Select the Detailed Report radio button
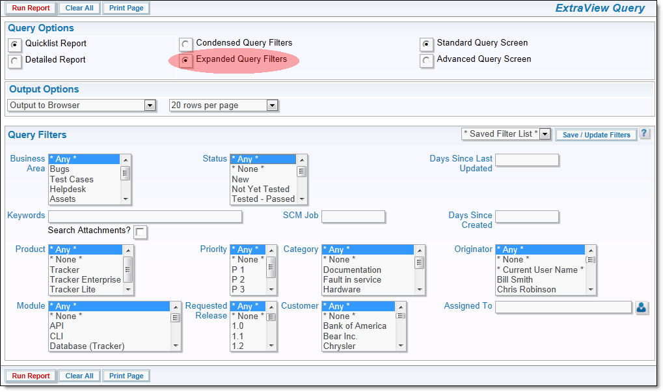The image size is (663, 392). 15,61
